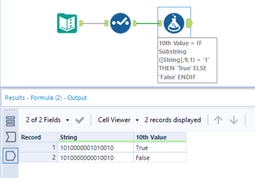
Task: Click the Text Input output anchor
Action: [x=81, y=23]
